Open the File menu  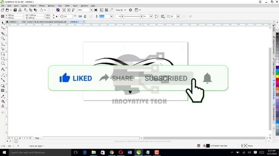[x=3, y=6]
